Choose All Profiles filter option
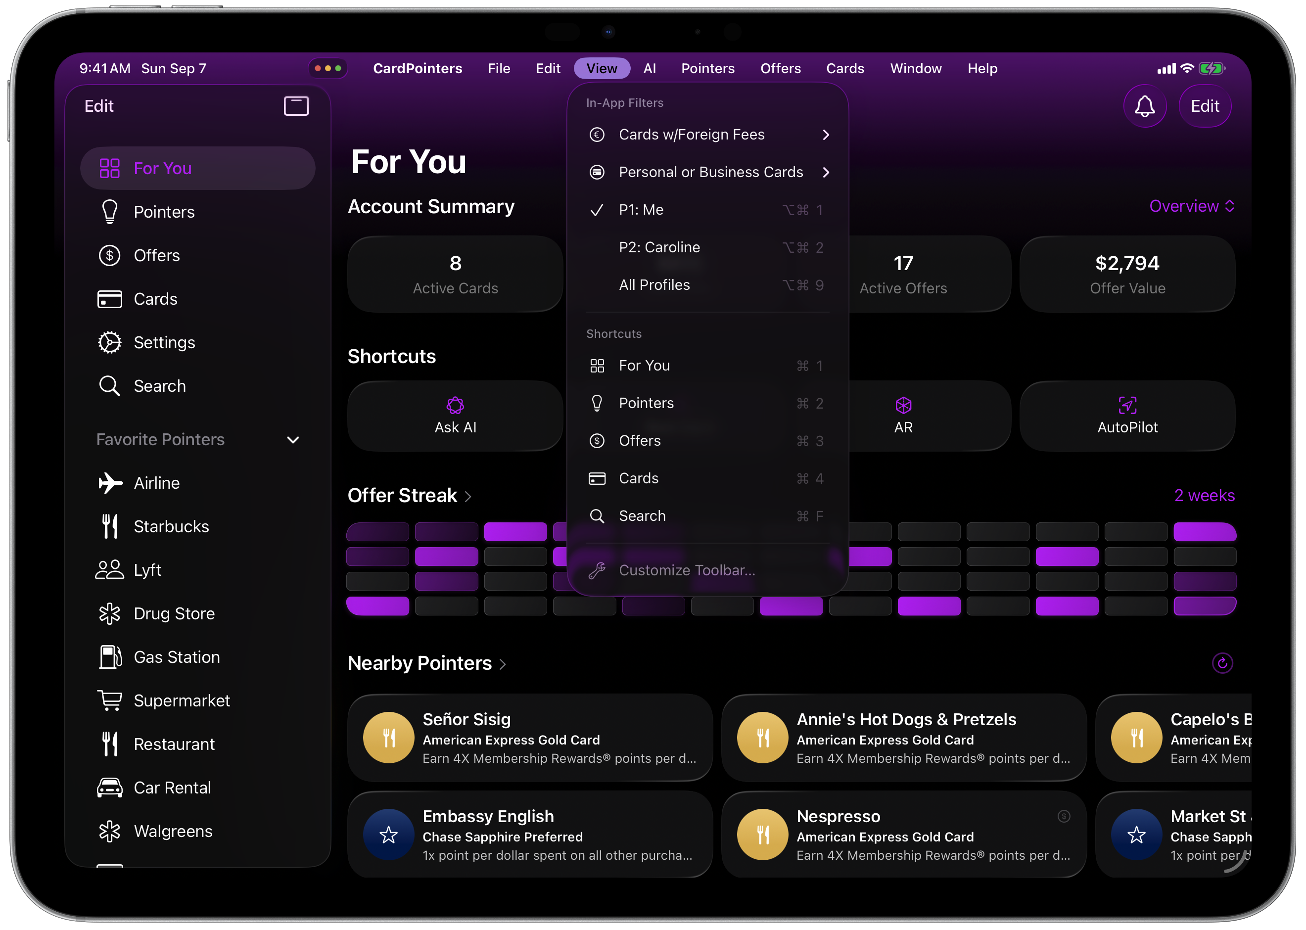Screen dimensions: 1306x930 [654, 285]
